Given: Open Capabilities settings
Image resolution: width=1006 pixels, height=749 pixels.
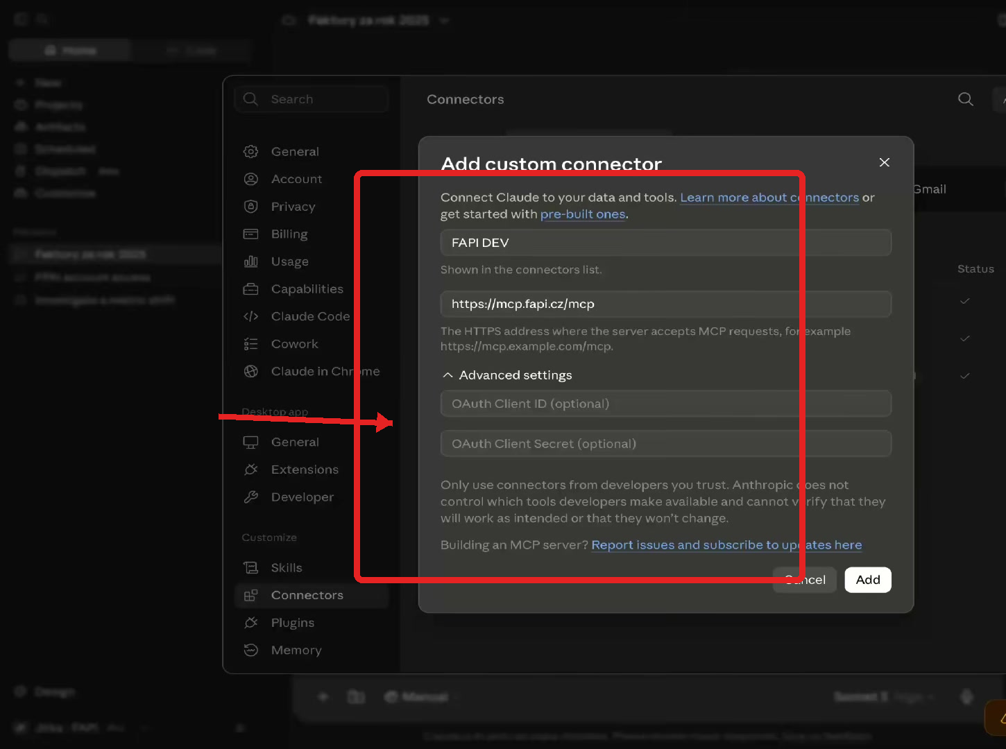Looking at the screenshot, I should (307, 289).
